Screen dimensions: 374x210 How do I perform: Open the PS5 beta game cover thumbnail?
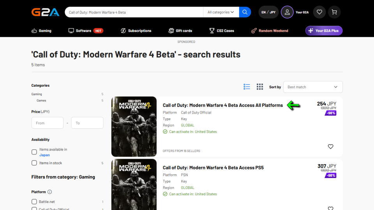pos(134,184)
